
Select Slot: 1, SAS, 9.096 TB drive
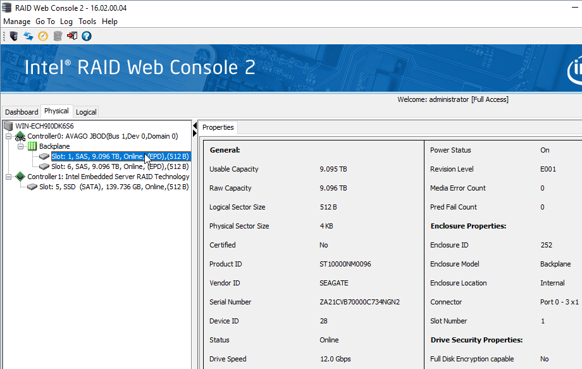(121, 156)
